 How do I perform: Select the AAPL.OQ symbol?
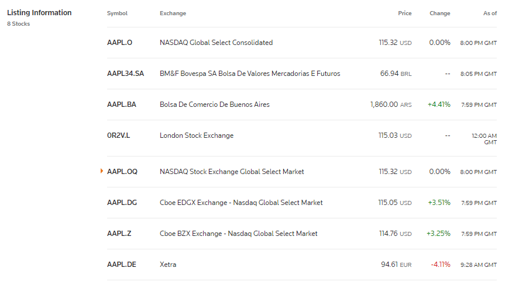[122, 172]
